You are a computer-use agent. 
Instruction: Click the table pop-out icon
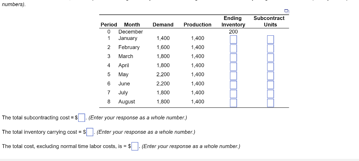(x=287, y=12)
